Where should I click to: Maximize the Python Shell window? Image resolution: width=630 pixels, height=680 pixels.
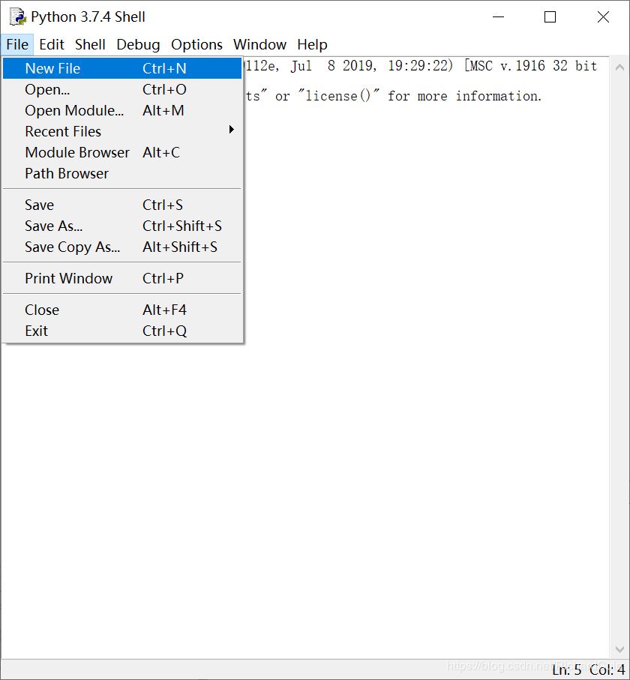[x=550, y=17]
